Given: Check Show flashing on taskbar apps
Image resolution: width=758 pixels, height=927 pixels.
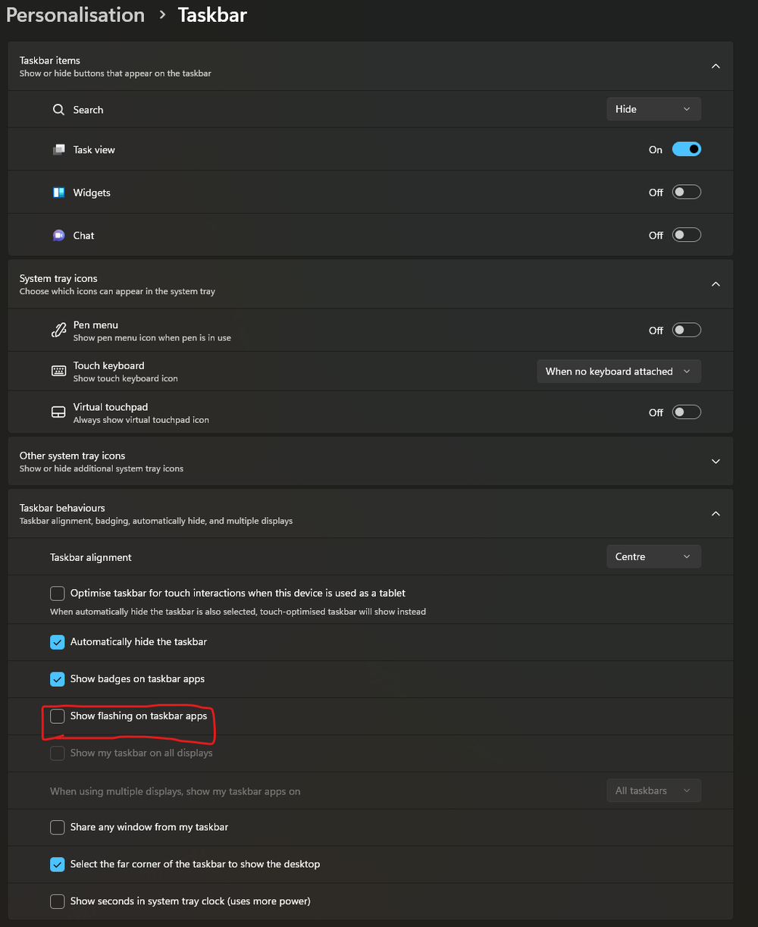Looking at the screenshot, I should click(57, 716).
